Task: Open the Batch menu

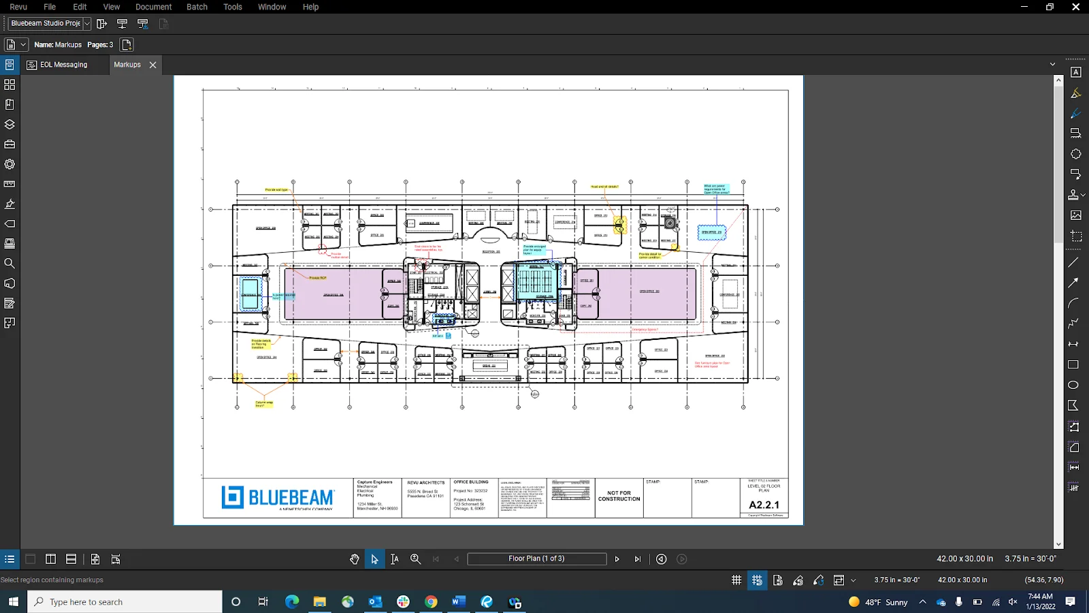Action: [x=197, y=7]
